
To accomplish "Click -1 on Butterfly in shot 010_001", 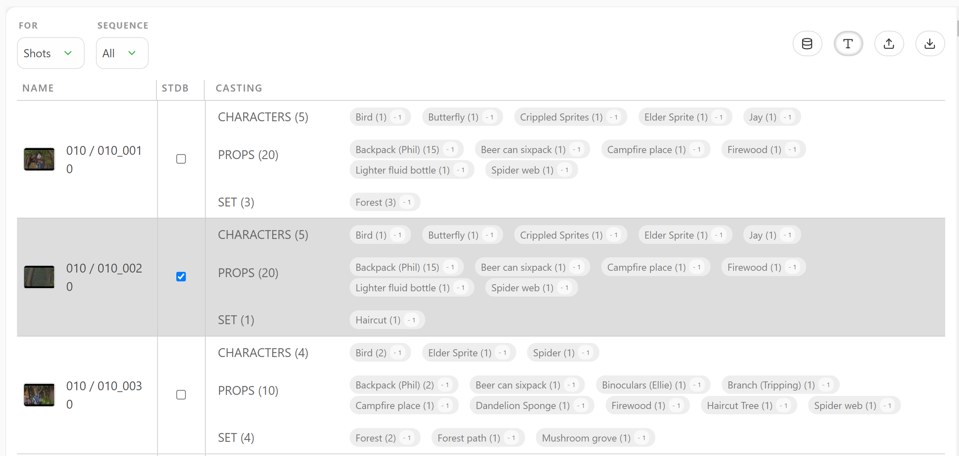I will click(490, 117).
